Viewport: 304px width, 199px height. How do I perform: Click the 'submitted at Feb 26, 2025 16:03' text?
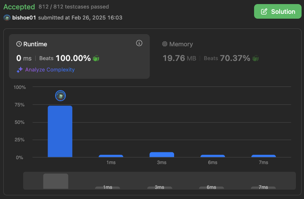click(x=80, y=17)
